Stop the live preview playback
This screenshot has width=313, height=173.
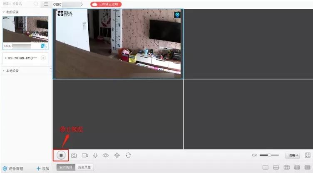coord(61,155)
